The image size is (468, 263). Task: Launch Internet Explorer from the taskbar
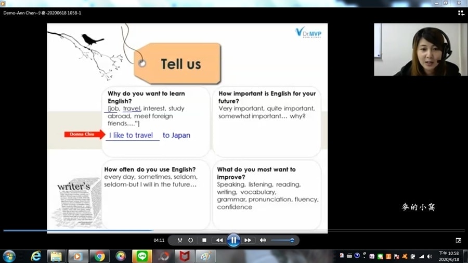(x=36, y=256)
